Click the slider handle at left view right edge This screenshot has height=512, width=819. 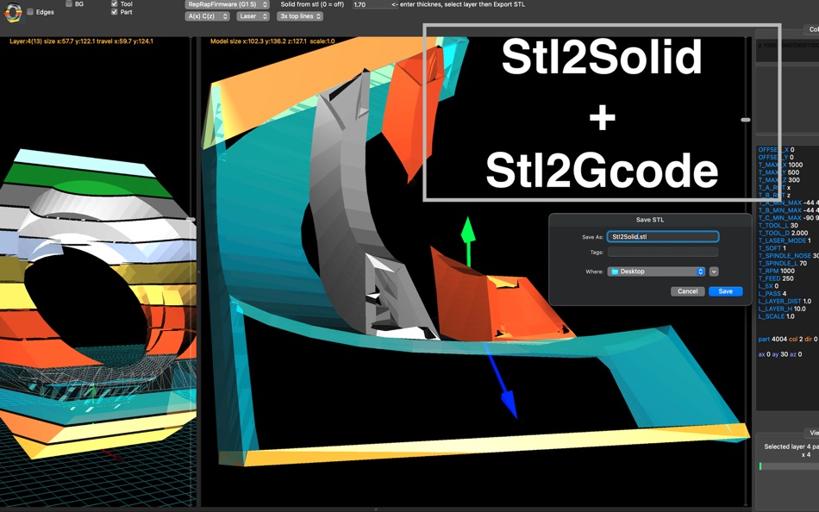point(191,220)
